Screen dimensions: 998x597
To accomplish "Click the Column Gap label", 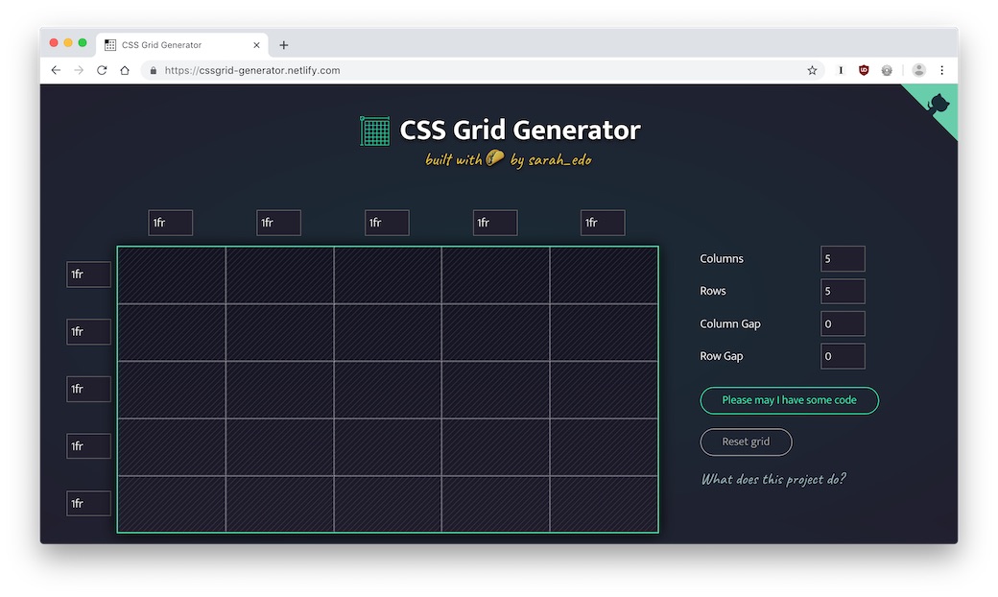I will 730,324.
